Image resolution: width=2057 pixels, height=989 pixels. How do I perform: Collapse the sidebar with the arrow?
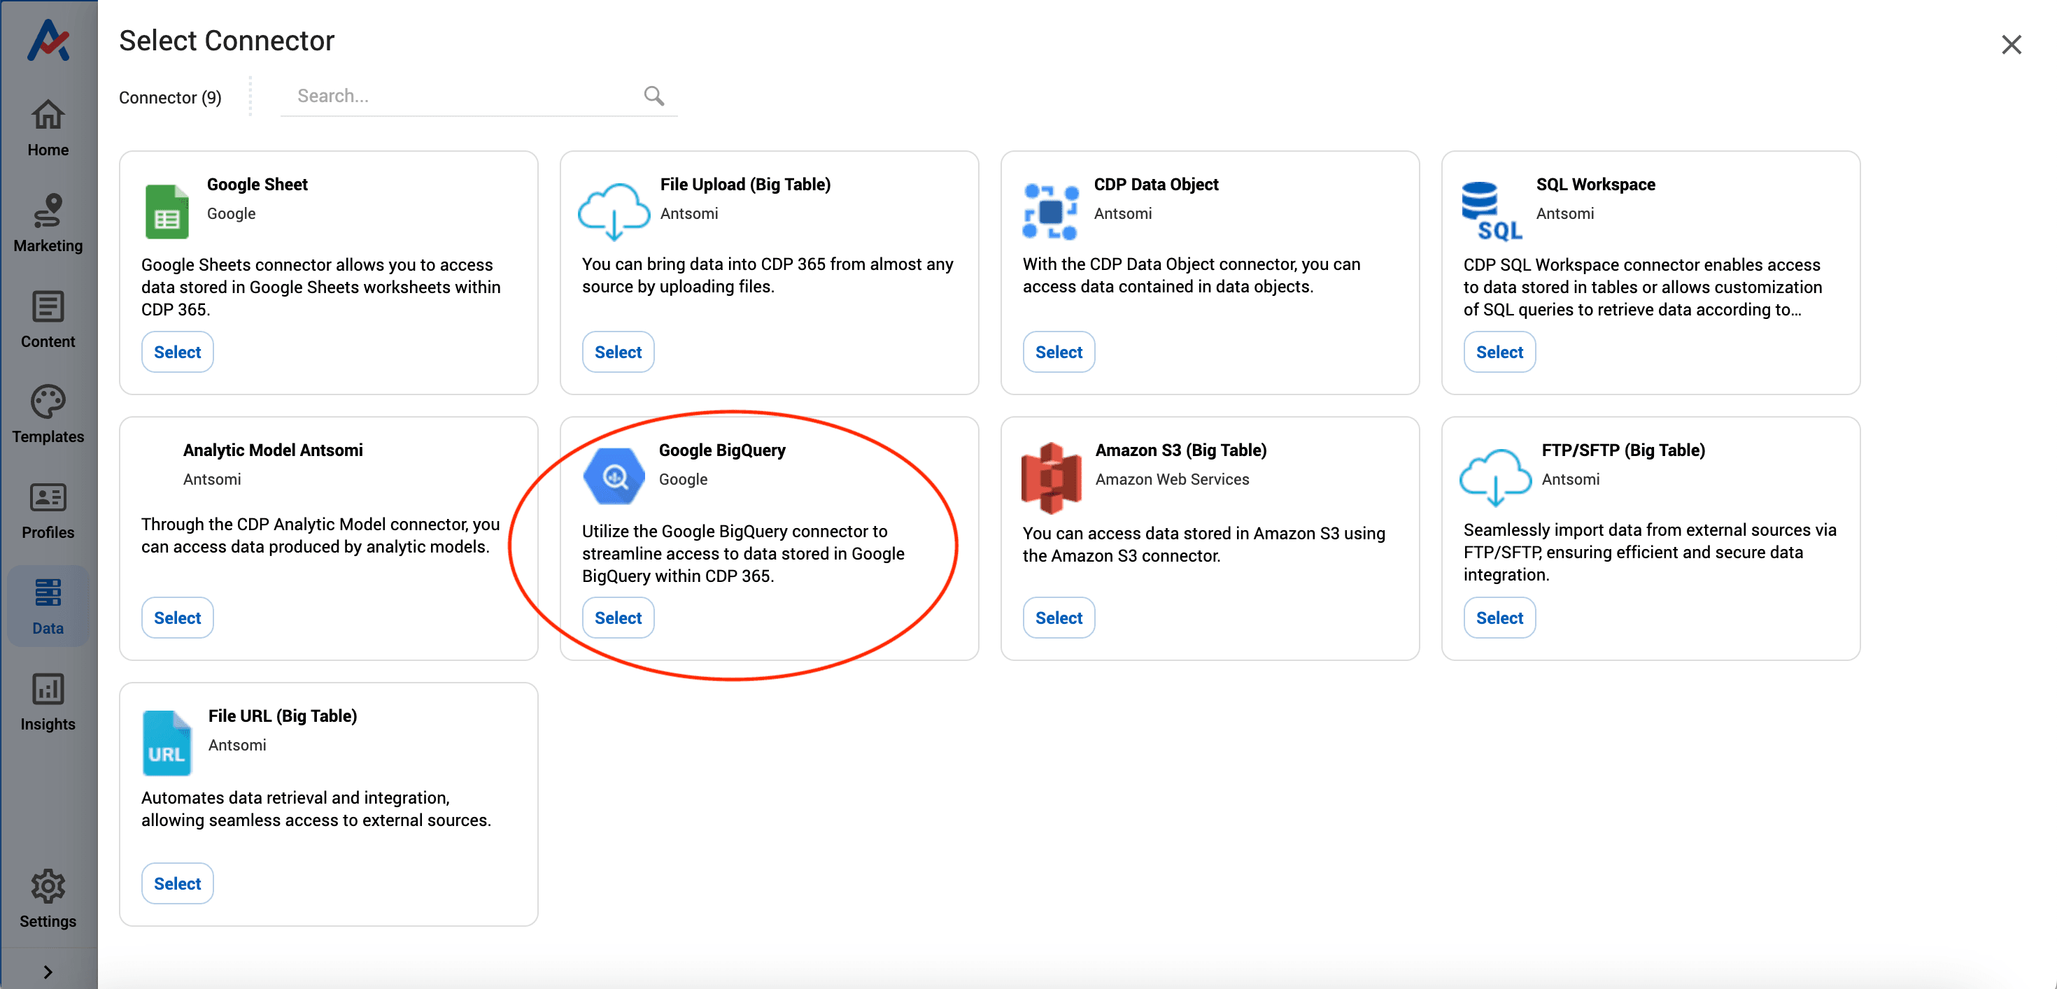pos(47,971)
